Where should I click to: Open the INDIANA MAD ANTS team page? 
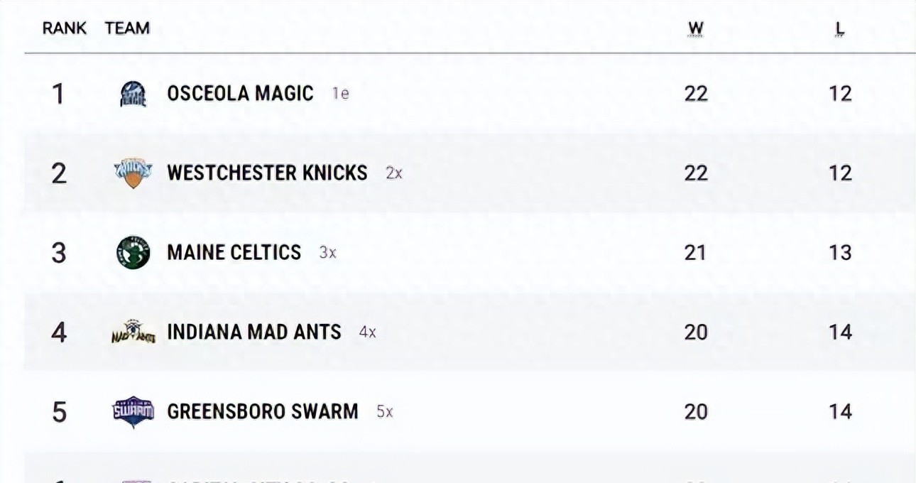click(254, 332)
